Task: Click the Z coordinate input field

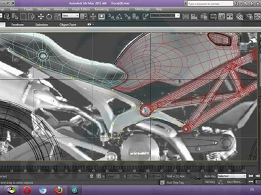Action: [154, 176]
